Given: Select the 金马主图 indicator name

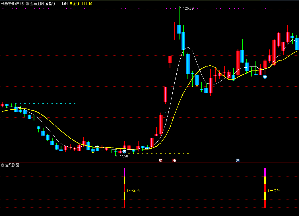Looking at the screenshot, I should click(x=37, y=4).
